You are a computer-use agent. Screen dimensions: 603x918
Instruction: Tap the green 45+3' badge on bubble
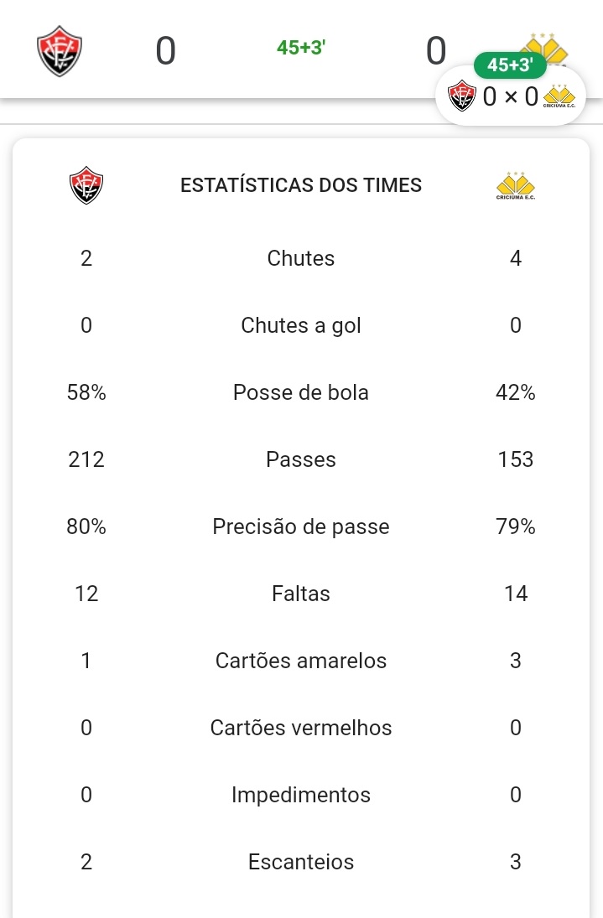tap(510, 65)
